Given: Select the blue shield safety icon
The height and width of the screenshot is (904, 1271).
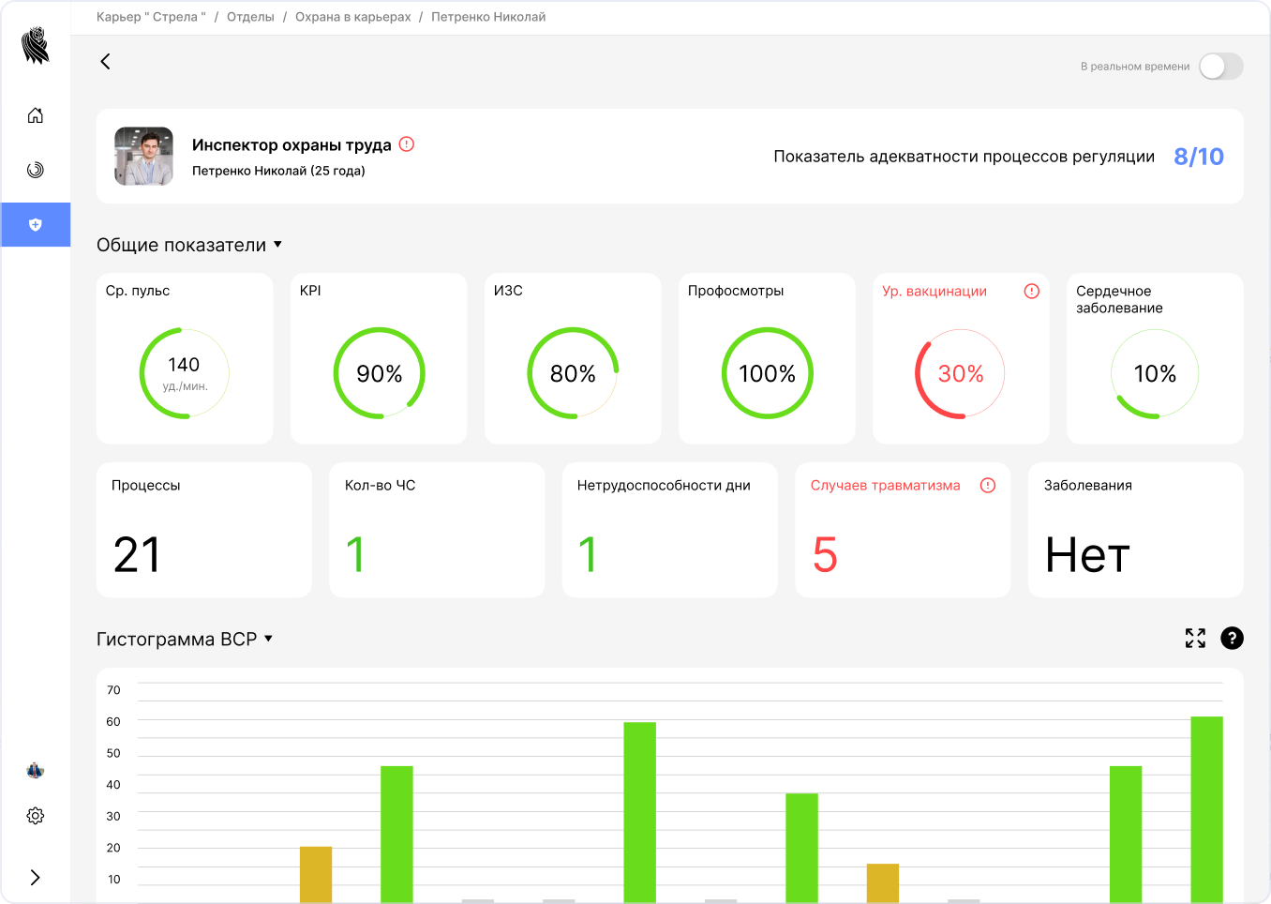Looking at the screenshot, I should pyautogui.click(x=36, y=225).
